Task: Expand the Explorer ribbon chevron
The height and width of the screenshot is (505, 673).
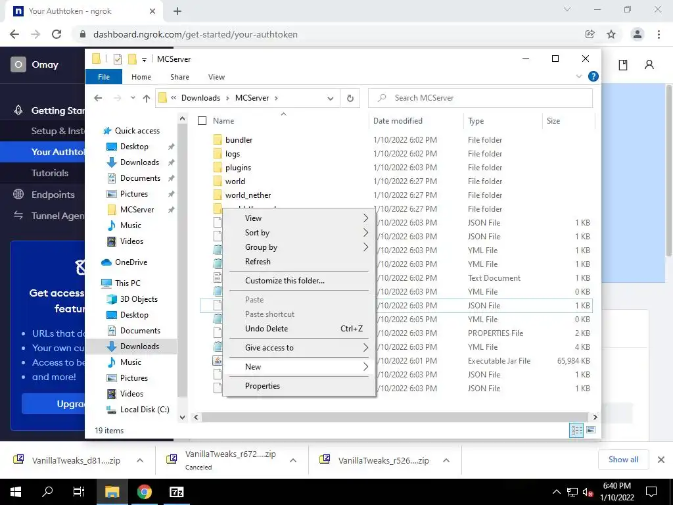Action: click(578, 76)
